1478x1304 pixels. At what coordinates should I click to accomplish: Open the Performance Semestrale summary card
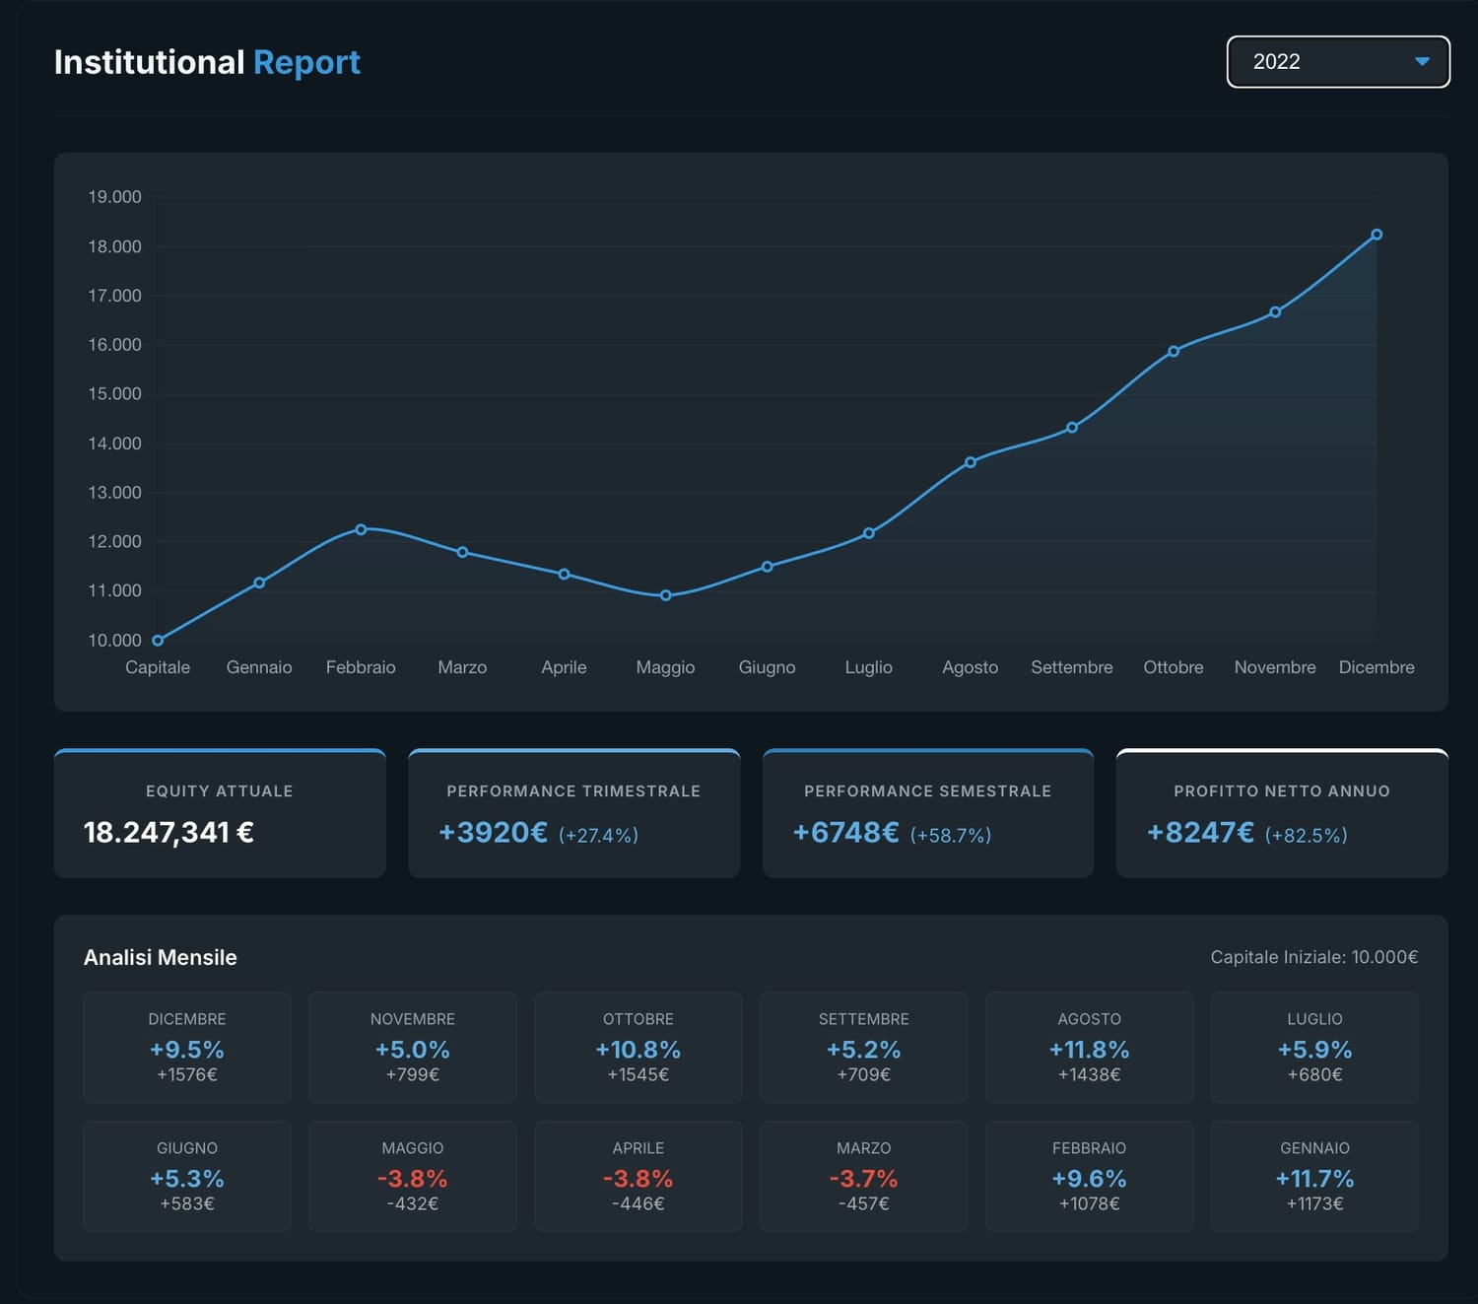coord(927,813)
